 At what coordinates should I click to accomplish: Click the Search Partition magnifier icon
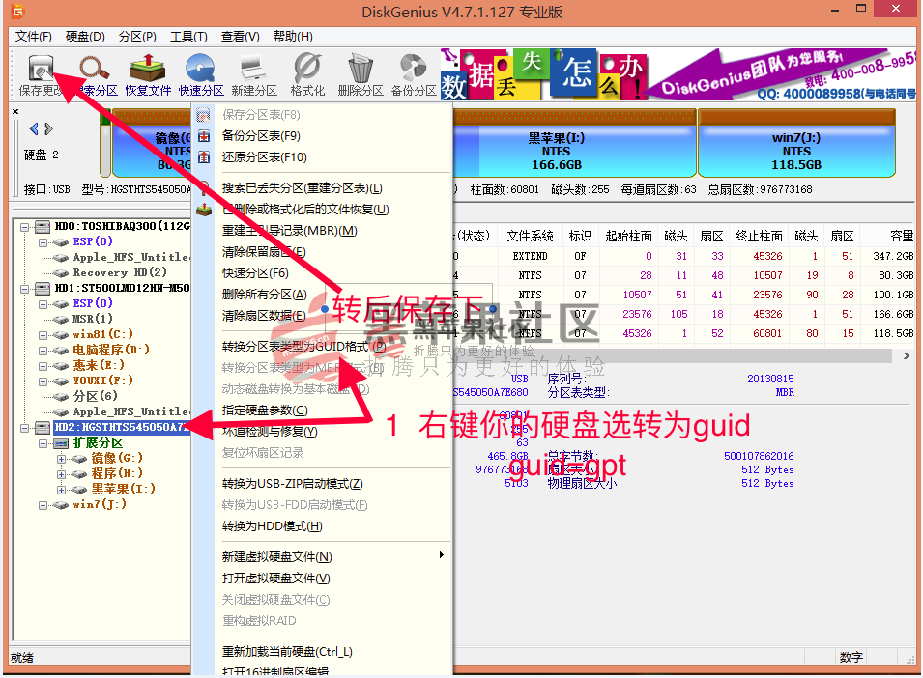click(x=94, y=69)
